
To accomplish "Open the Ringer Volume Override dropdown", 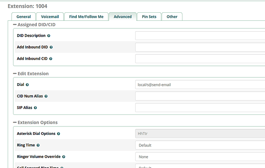I will (200, 157).
